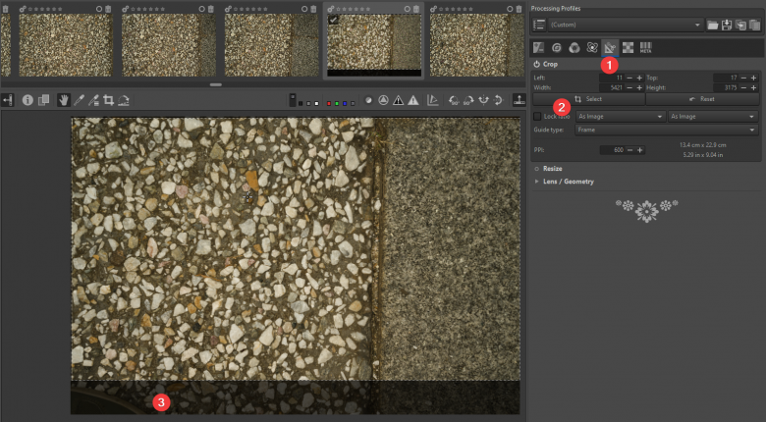The image size is (766, 422).
Task: Switch to the Advanced tab
Action: pyautogui.click(x=592, y=48)
